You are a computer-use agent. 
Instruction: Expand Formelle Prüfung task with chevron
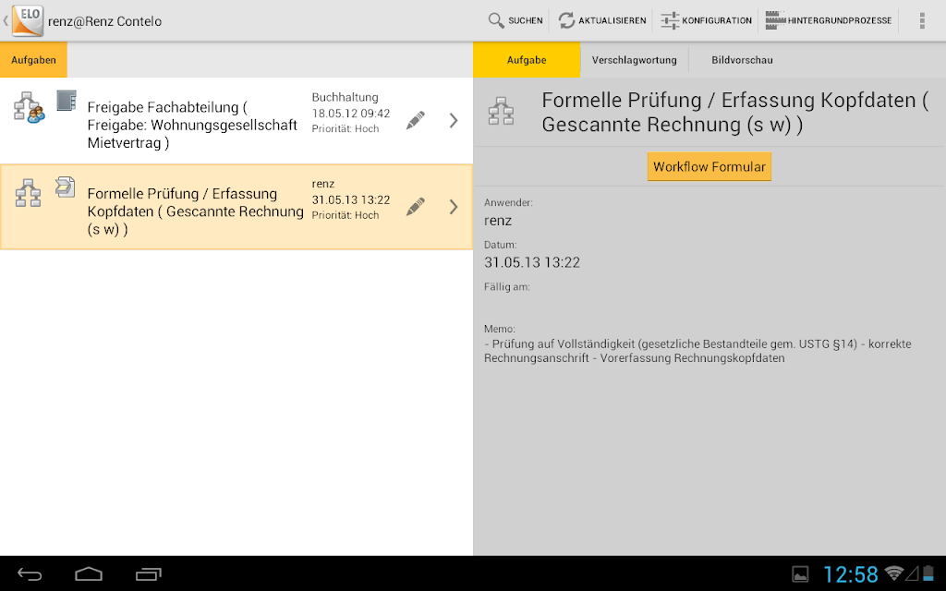(x=454, y=207)
